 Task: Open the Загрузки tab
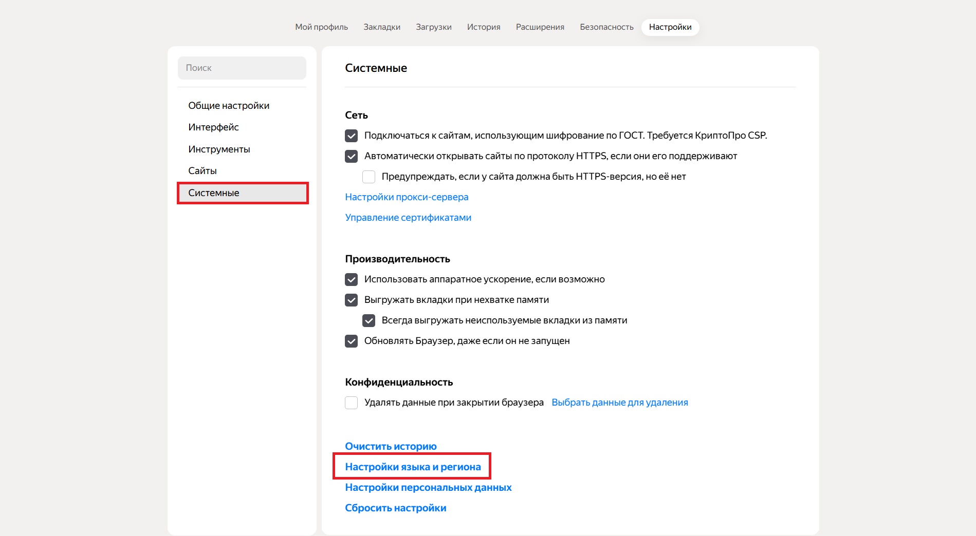tap(433, 27)
